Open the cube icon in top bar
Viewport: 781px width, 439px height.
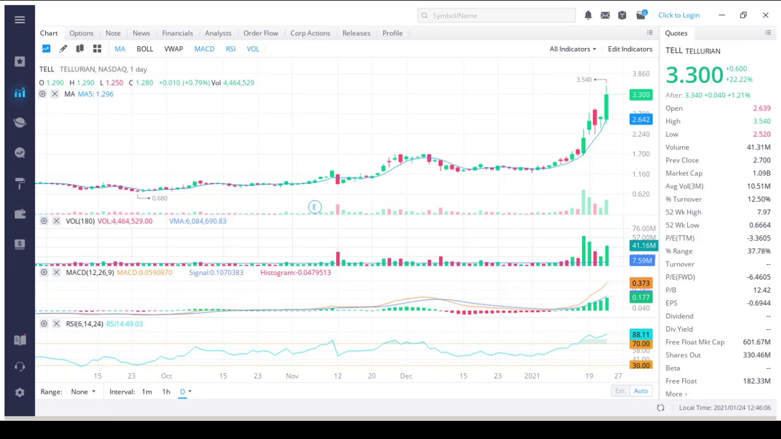pos(622,15)
